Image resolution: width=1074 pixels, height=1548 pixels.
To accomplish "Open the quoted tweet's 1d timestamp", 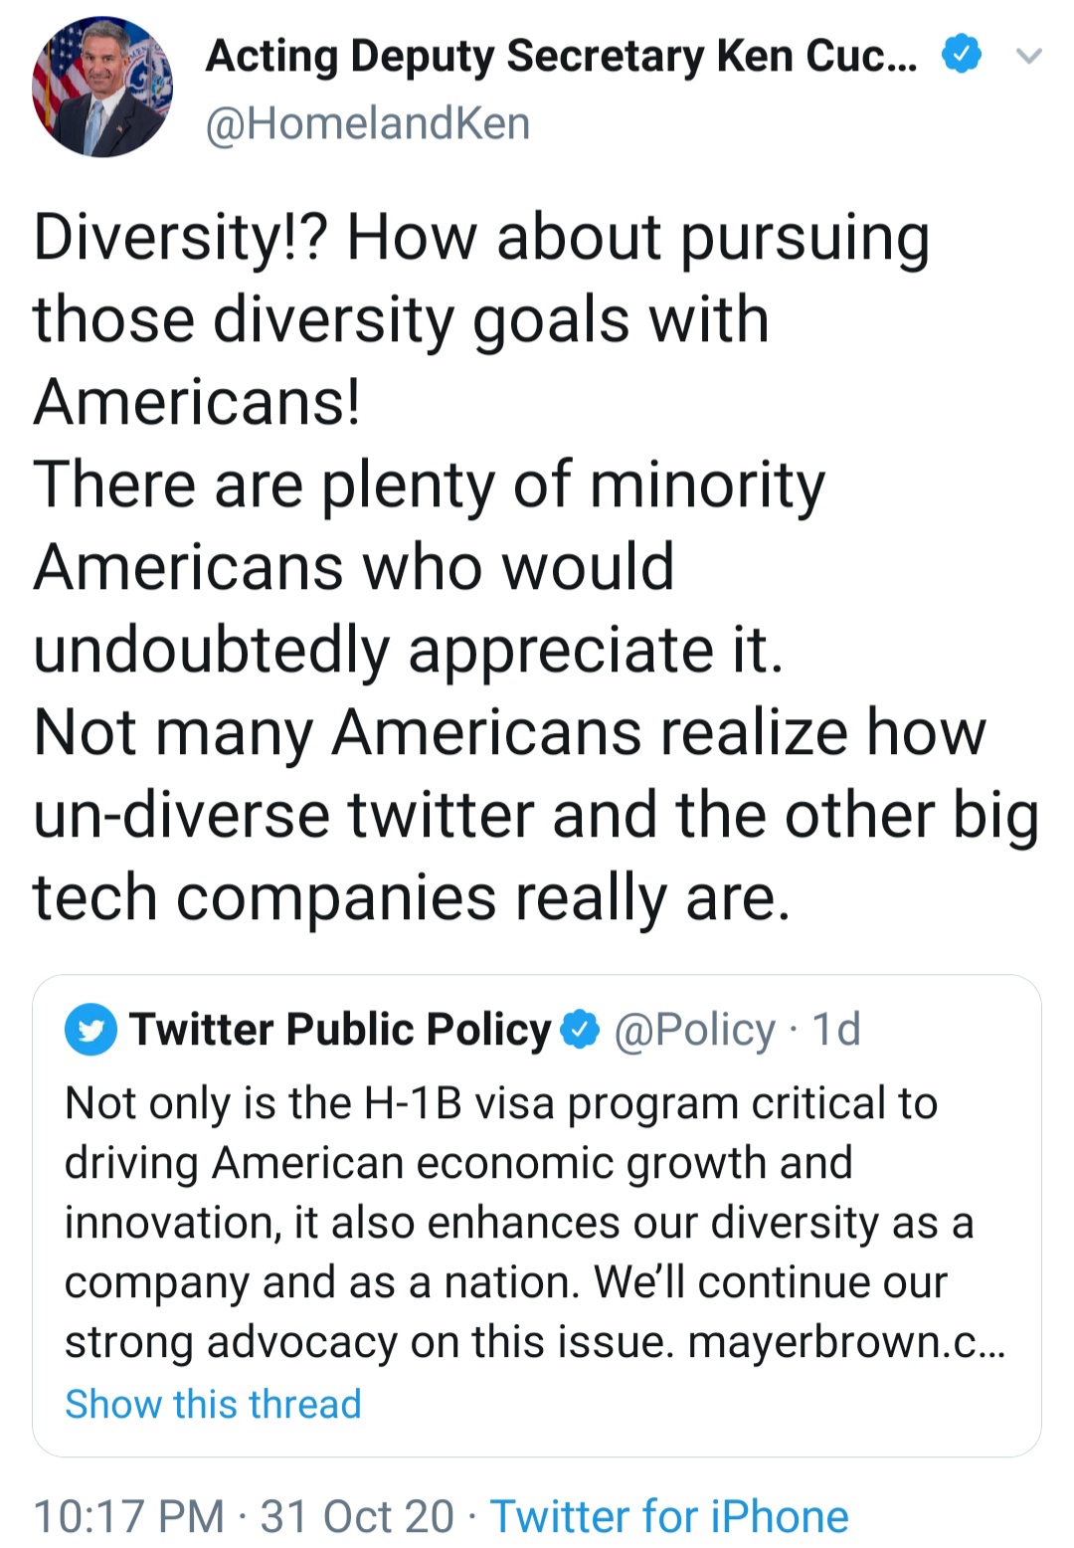I will pos(836,1029).
